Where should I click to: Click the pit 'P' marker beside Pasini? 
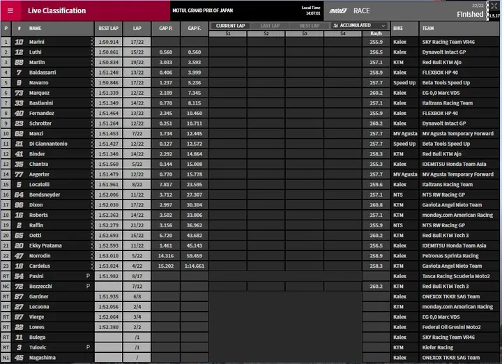pyautogui.click(x=88, y=276)
